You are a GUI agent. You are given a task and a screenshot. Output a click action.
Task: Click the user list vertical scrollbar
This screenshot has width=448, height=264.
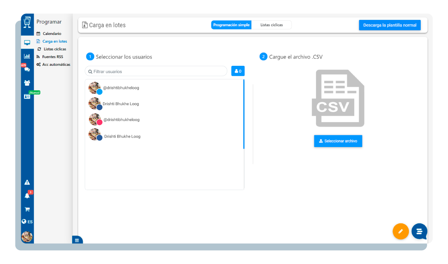coord(244,115)
